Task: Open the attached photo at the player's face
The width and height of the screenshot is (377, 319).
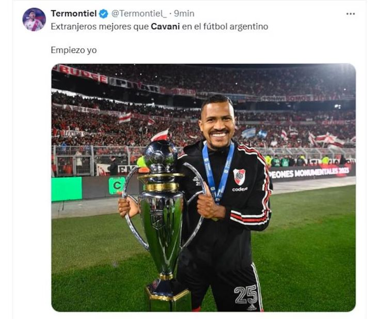Action: pos(217,121)
